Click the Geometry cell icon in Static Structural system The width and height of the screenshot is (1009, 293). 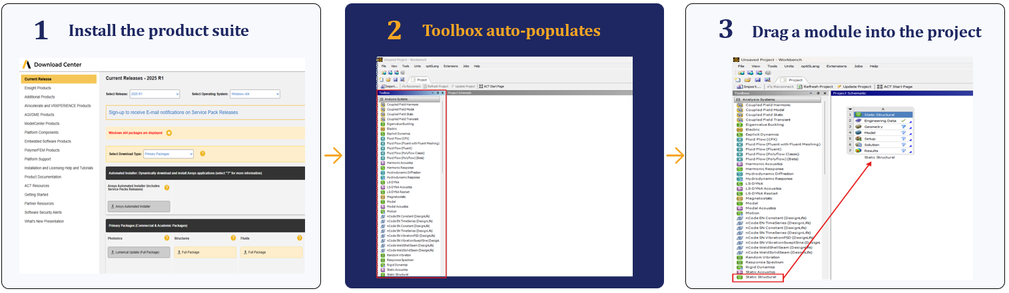click(858, 127)
